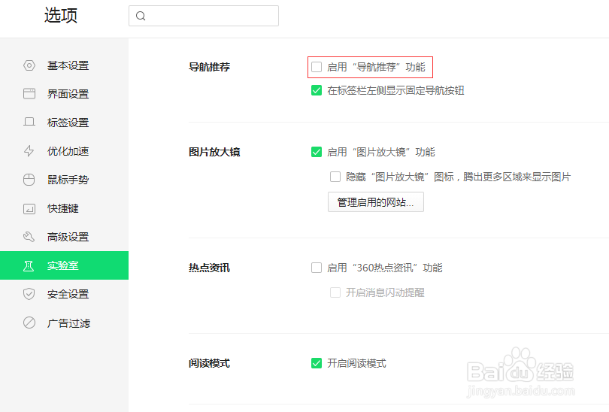Uncheck 在标签栏左侧显示固定导航按钮
Image resolution: width=609 pixels, height=412 pixels.
[x=317, y=90]
